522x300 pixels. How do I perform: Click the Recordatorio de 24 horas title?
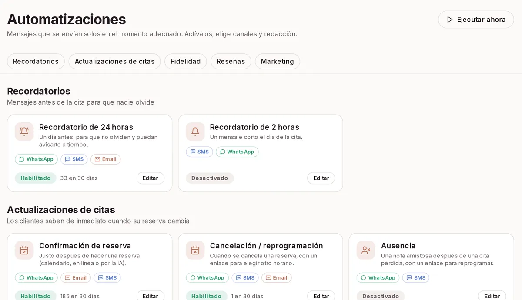(86, 127)
